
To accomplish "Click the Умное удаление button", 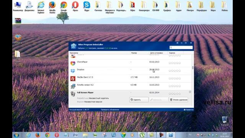I will (178, 100).
